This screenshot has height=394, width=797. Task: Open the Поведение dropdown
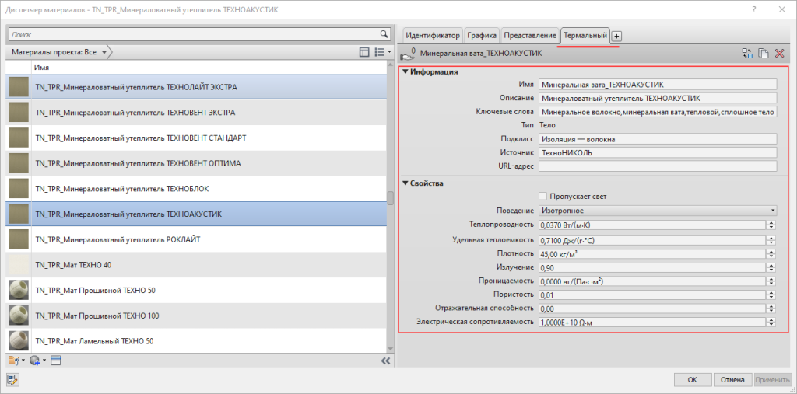point(658,210)
